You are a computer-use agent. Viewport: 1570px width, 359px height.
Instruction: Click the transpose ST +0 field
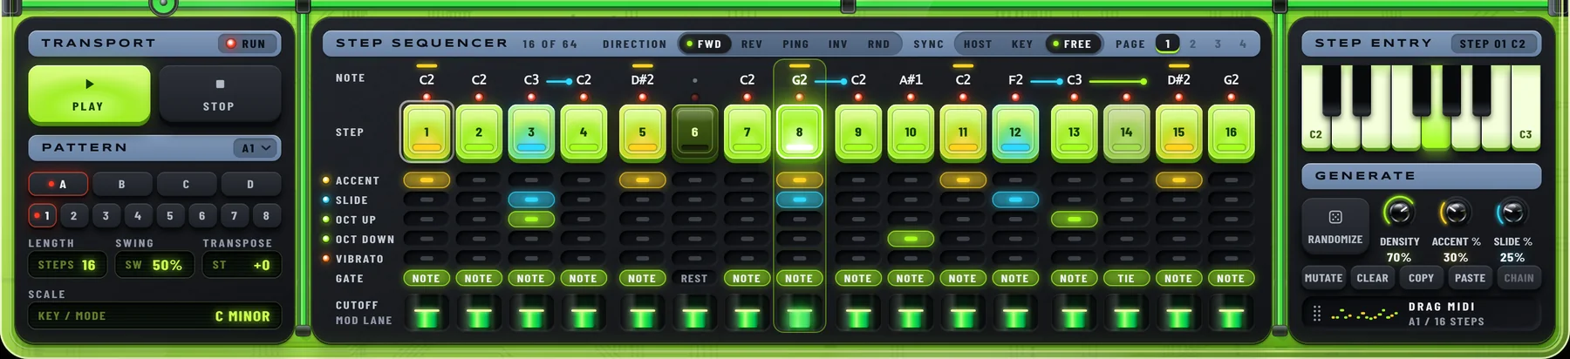(x=242, y=265)
